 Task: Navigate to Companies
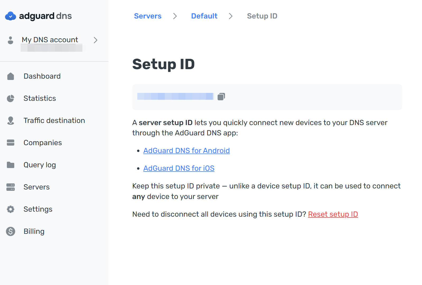click(43, 143)
